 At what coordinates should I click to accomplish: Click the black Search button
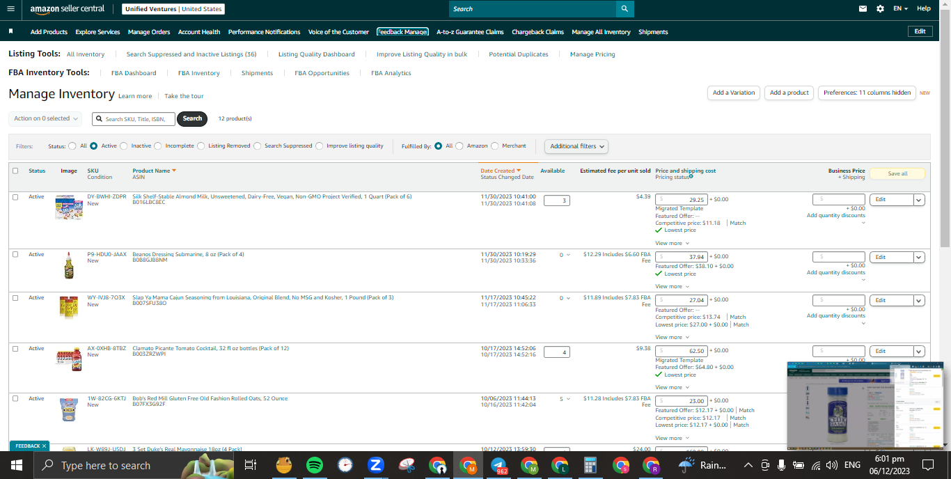coord(193,118)
